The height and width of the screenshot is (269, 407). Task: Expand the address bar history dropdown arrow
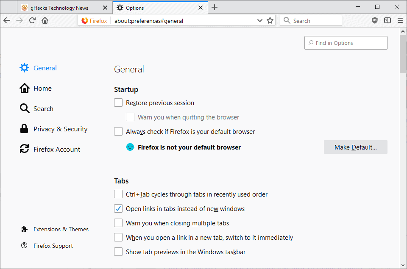(x=260, y=20)
